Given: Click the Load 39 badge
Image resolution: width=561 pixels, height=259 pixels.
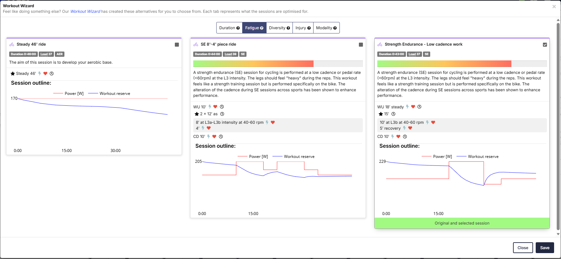Looking at the screenshot, I should pos(230,54).
